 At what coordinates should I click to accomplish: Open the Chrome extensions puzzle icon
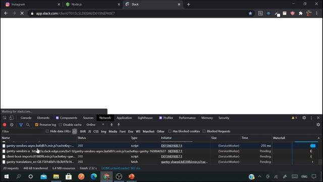[x=301, y=14]
